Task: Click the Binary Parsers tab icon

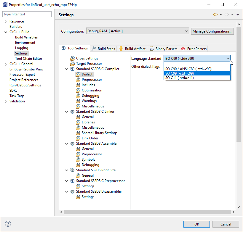Action: point(151,49)
